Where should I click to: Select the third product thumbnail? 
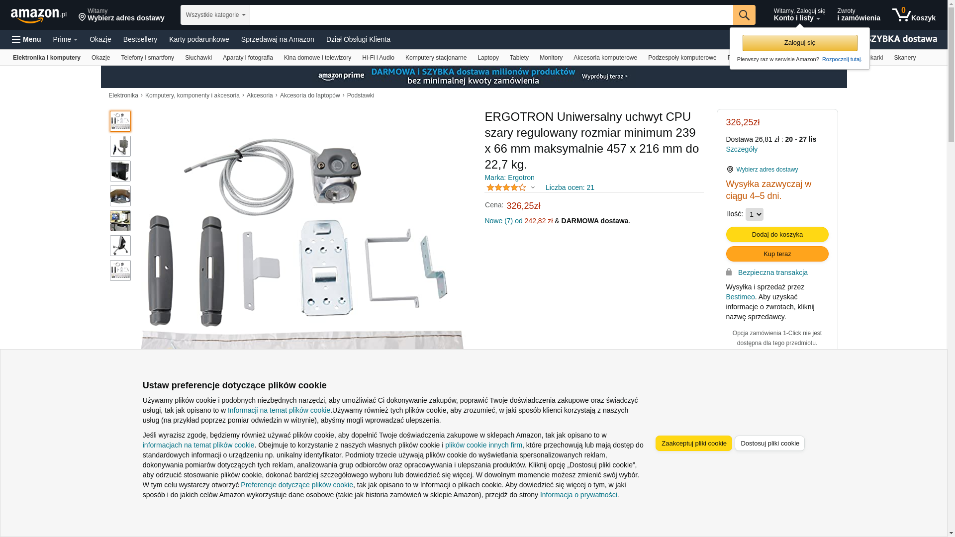[x=120, y=171]
